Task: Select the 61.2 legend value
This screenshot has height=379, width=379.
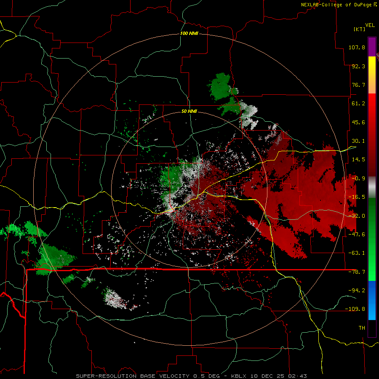Action: click(x=358, y=104)
